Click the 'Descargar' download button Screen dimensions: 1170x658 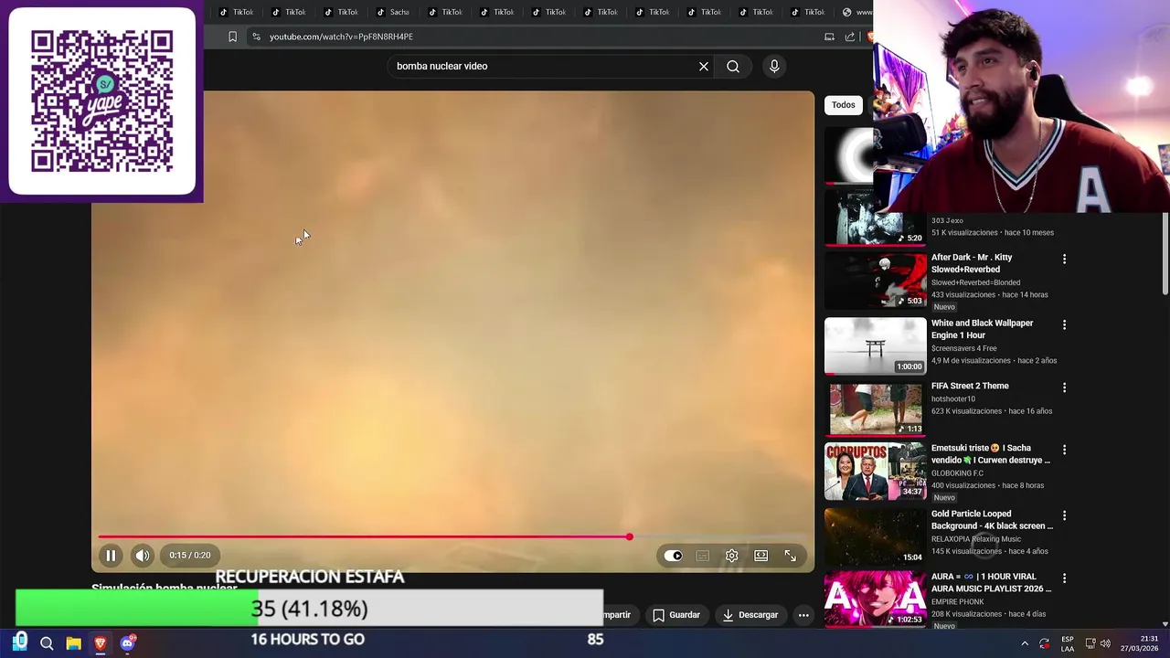tap(750, 615)
